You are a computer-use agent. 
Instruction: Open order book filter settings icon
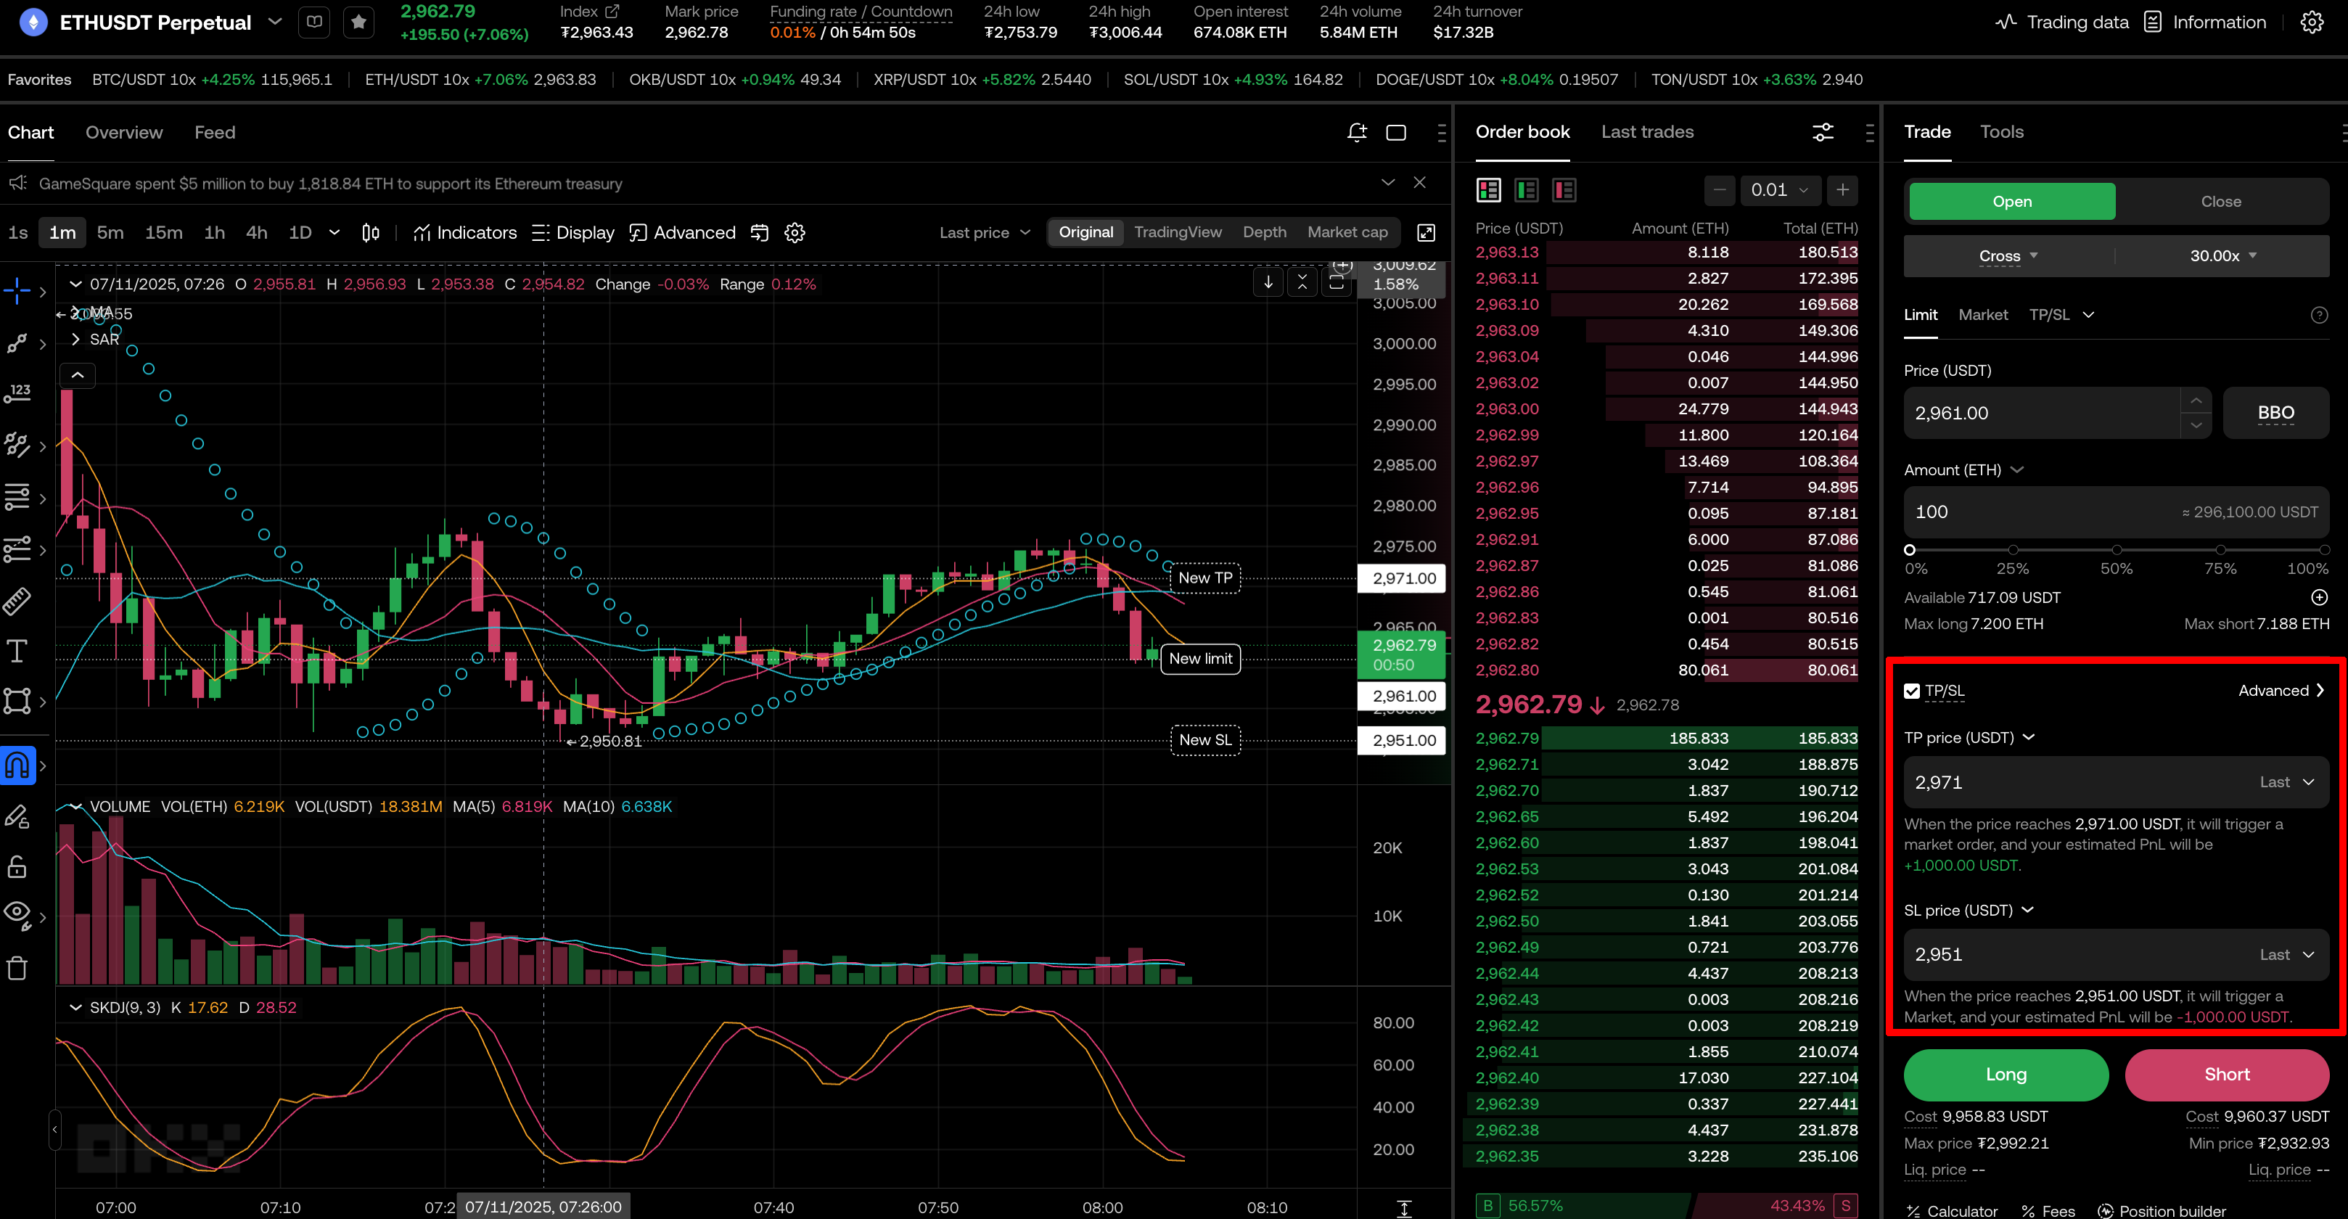[x=1822, y=132]
